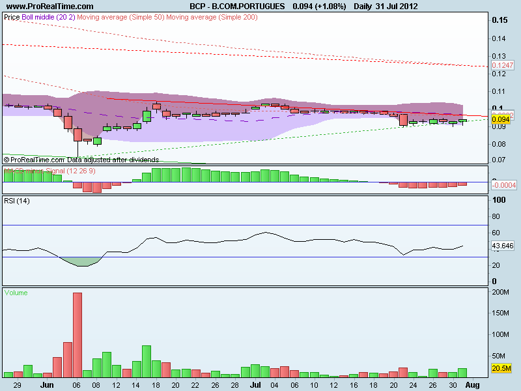Image resolution: width=521 pixels, height=391 pixels.
Task: Click the 50M volume axis label
Action: click(x=498, y=356)
